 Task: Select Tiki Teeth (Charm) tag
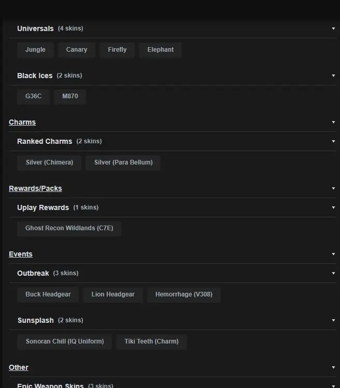click(151, 341)
